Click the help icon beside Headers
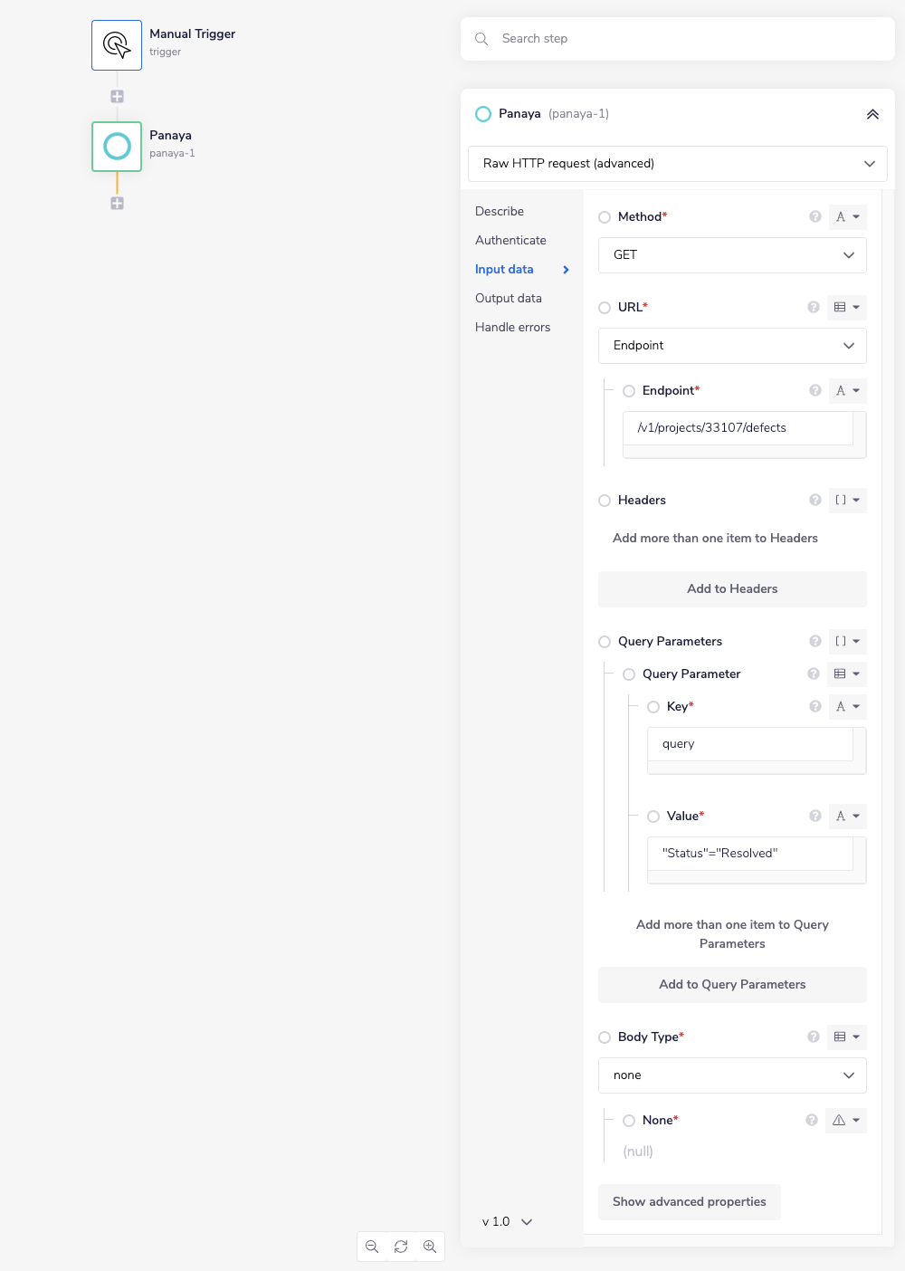Screen dimensions: 905x1271 coord(815,501)
